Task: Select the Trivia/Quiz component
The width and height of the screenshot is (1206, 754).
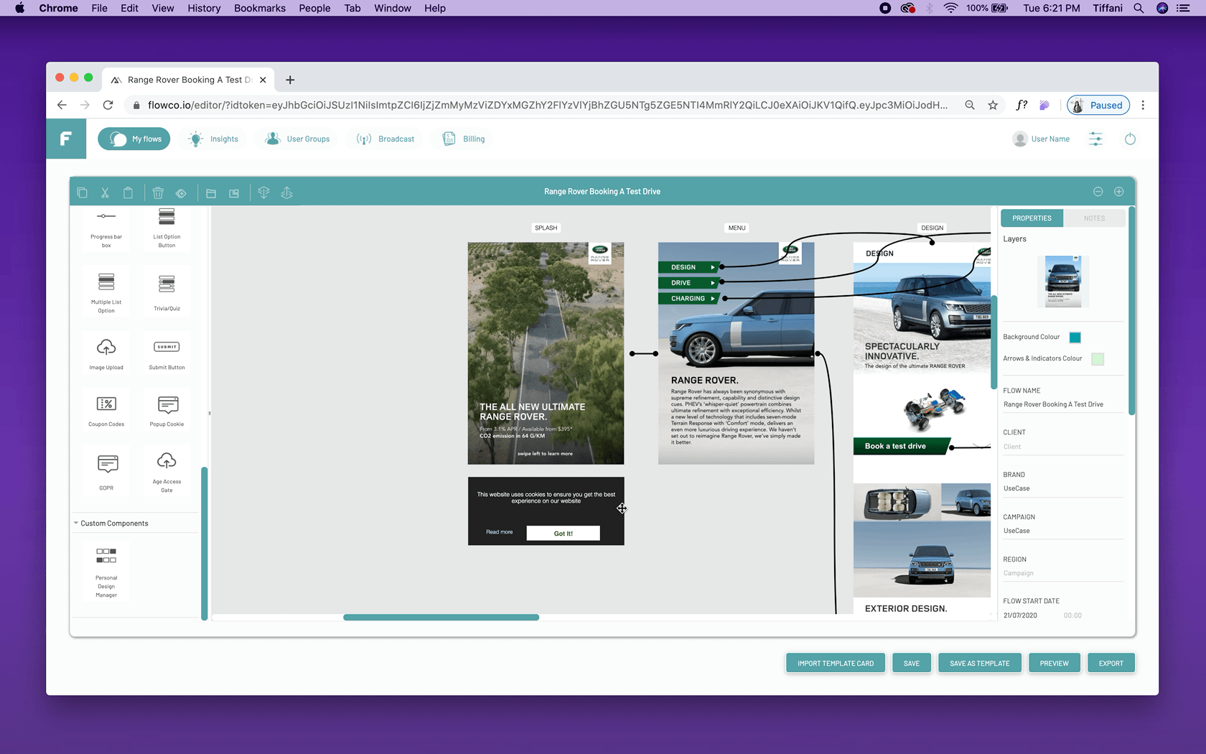Action: click(x=167, y=293)
